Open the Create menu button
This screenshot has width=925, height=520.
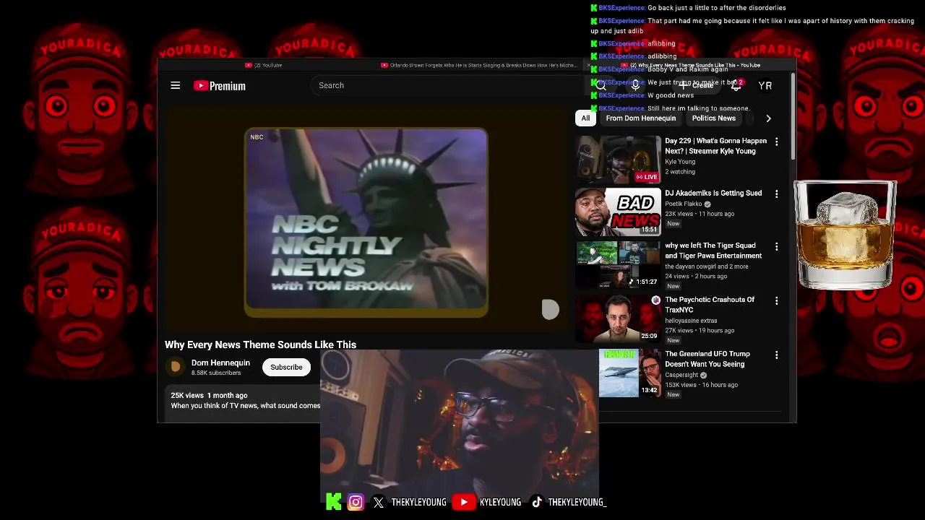(x=697, y=85)
